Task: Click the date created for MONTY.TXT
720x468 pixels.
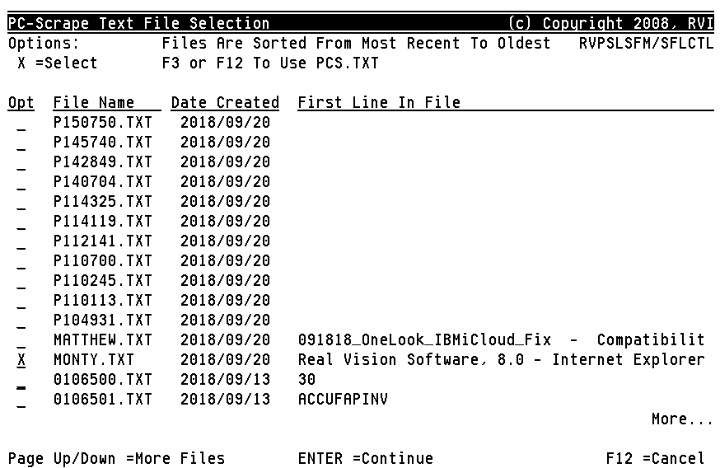Action: [x=226, y=359]
